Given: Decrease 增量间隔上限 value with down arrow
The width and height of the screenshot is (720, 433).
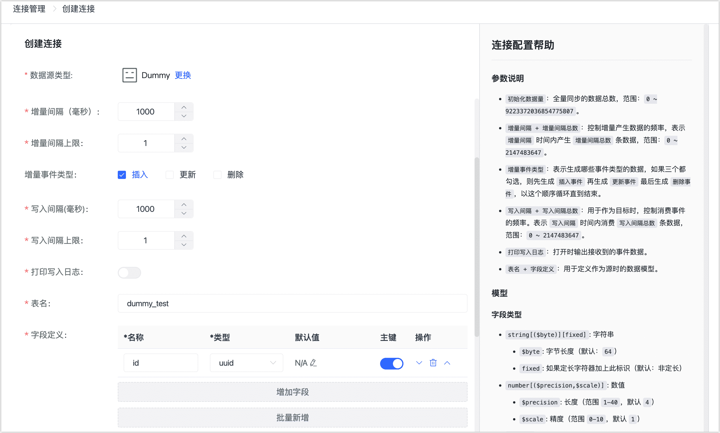Looking at the screenshot, I should [x=184, y=147].
